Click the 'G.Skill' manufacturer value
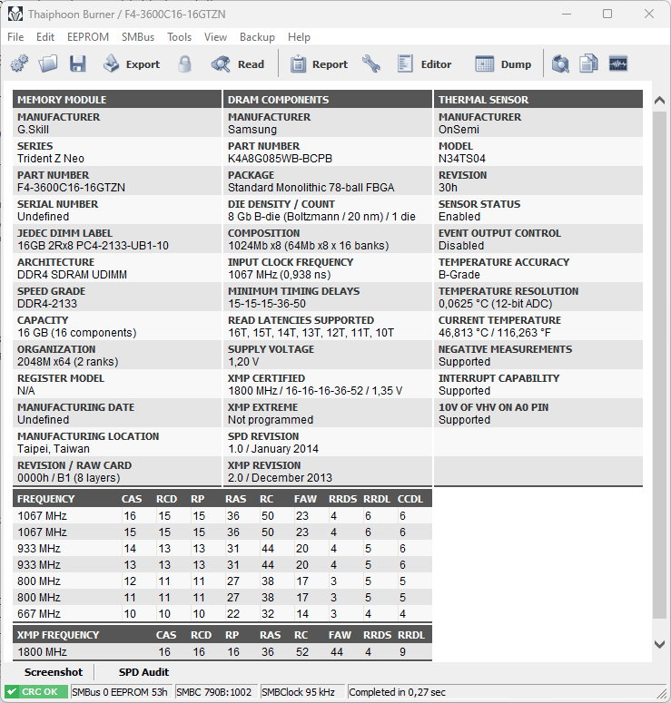671x703 pixels. (x=33, y=130)
